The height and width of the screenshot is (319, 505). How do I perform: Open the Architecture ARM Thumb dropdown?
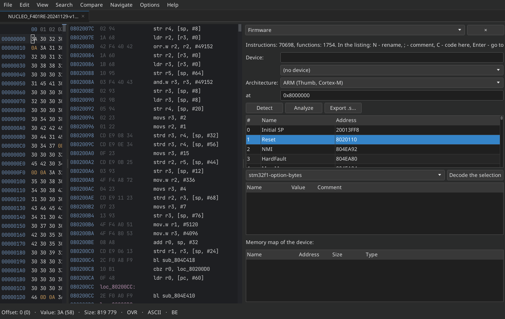coord(392,83)
